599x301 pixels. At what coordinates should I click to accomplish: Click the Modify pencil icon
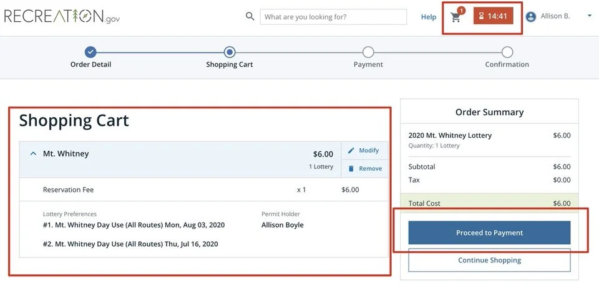(351, 150)
